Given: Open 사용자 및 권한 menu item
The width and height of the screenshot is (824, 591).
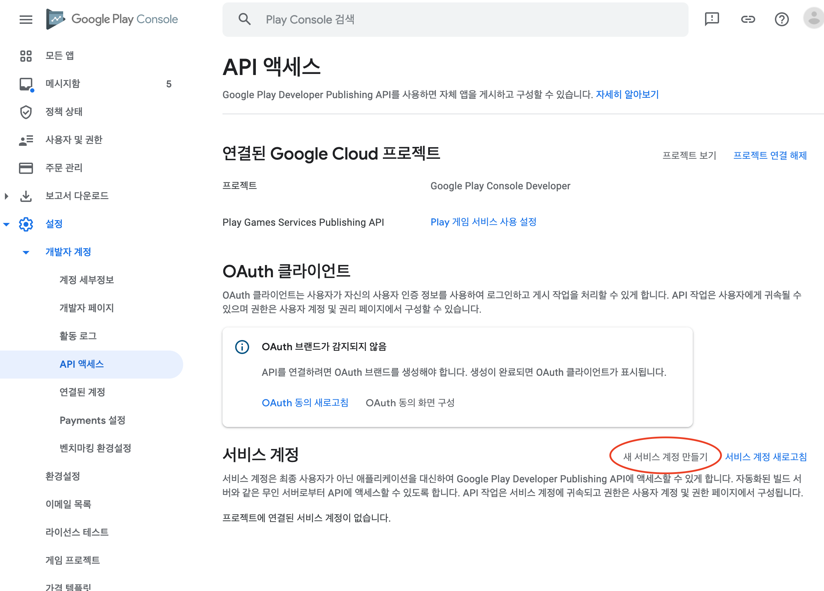Looking at the screenshot, I should [74, 140].
